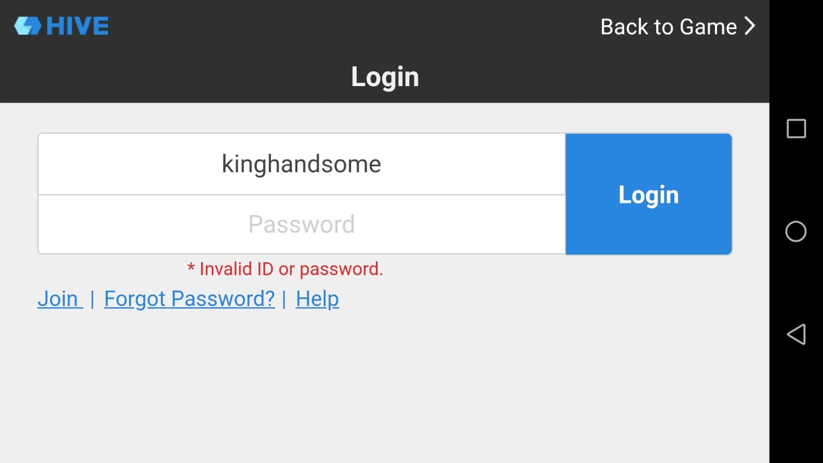Focus the Password input field

tap(301, 224)
